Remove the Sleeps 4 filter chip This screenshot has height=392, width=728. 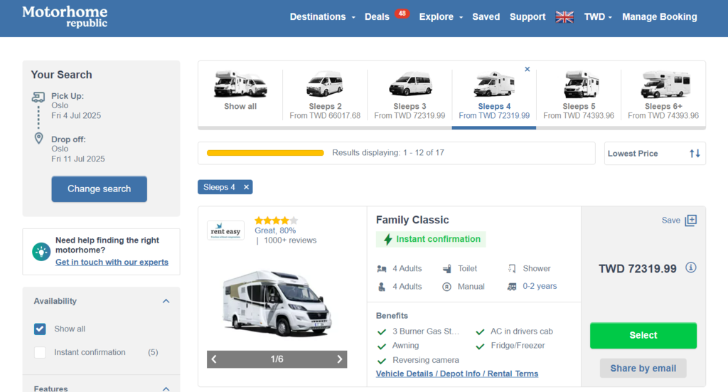[246, 187]
